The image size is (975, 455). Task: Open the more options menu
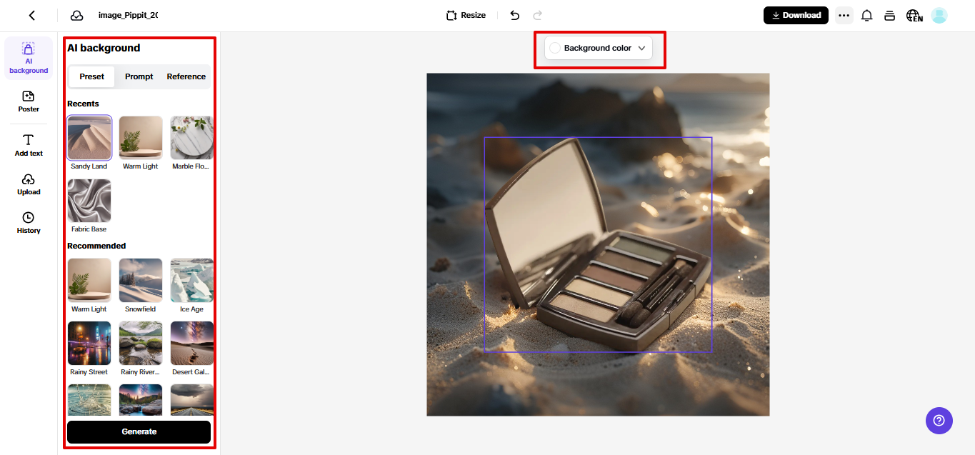pyautogui.click(x=844, y=14)
